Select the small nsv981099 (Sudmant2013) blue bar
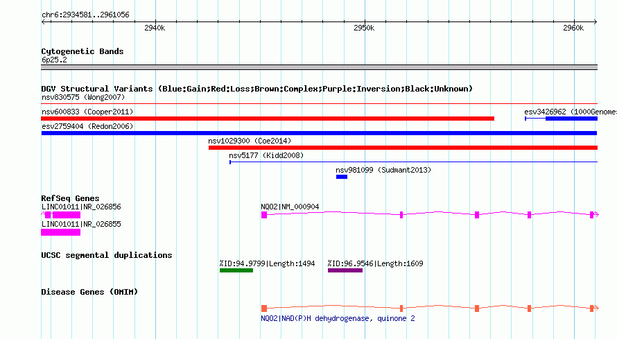 pos(342,177)
